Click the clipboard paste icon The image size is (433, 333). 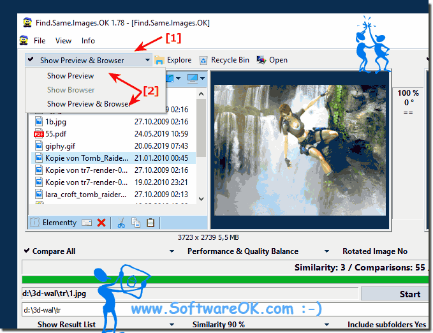[150, 223]
